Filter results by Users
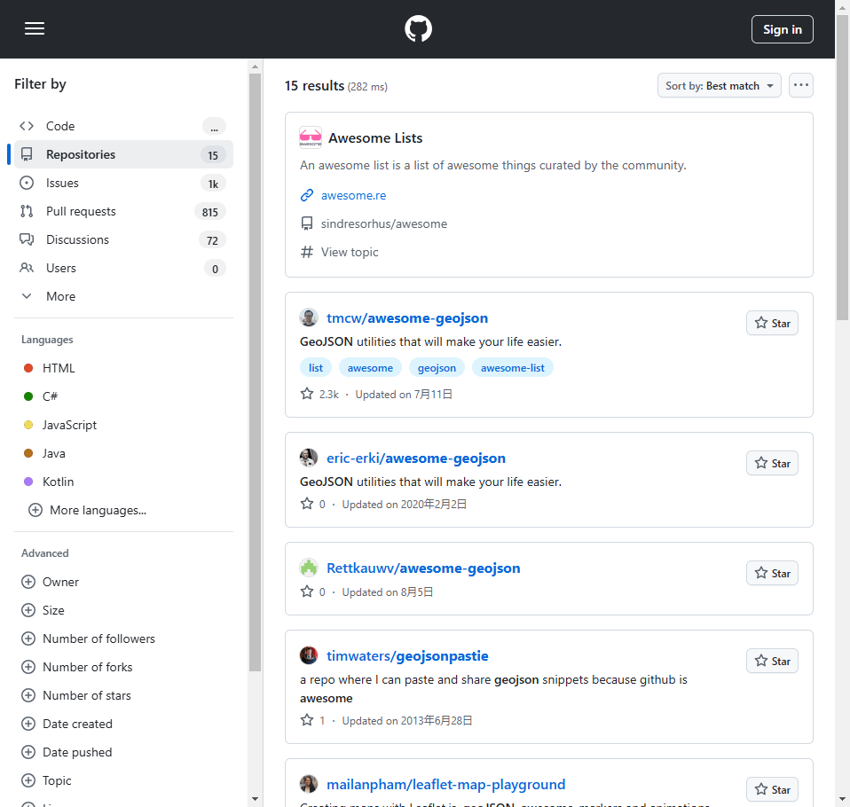 pos(123,269)
